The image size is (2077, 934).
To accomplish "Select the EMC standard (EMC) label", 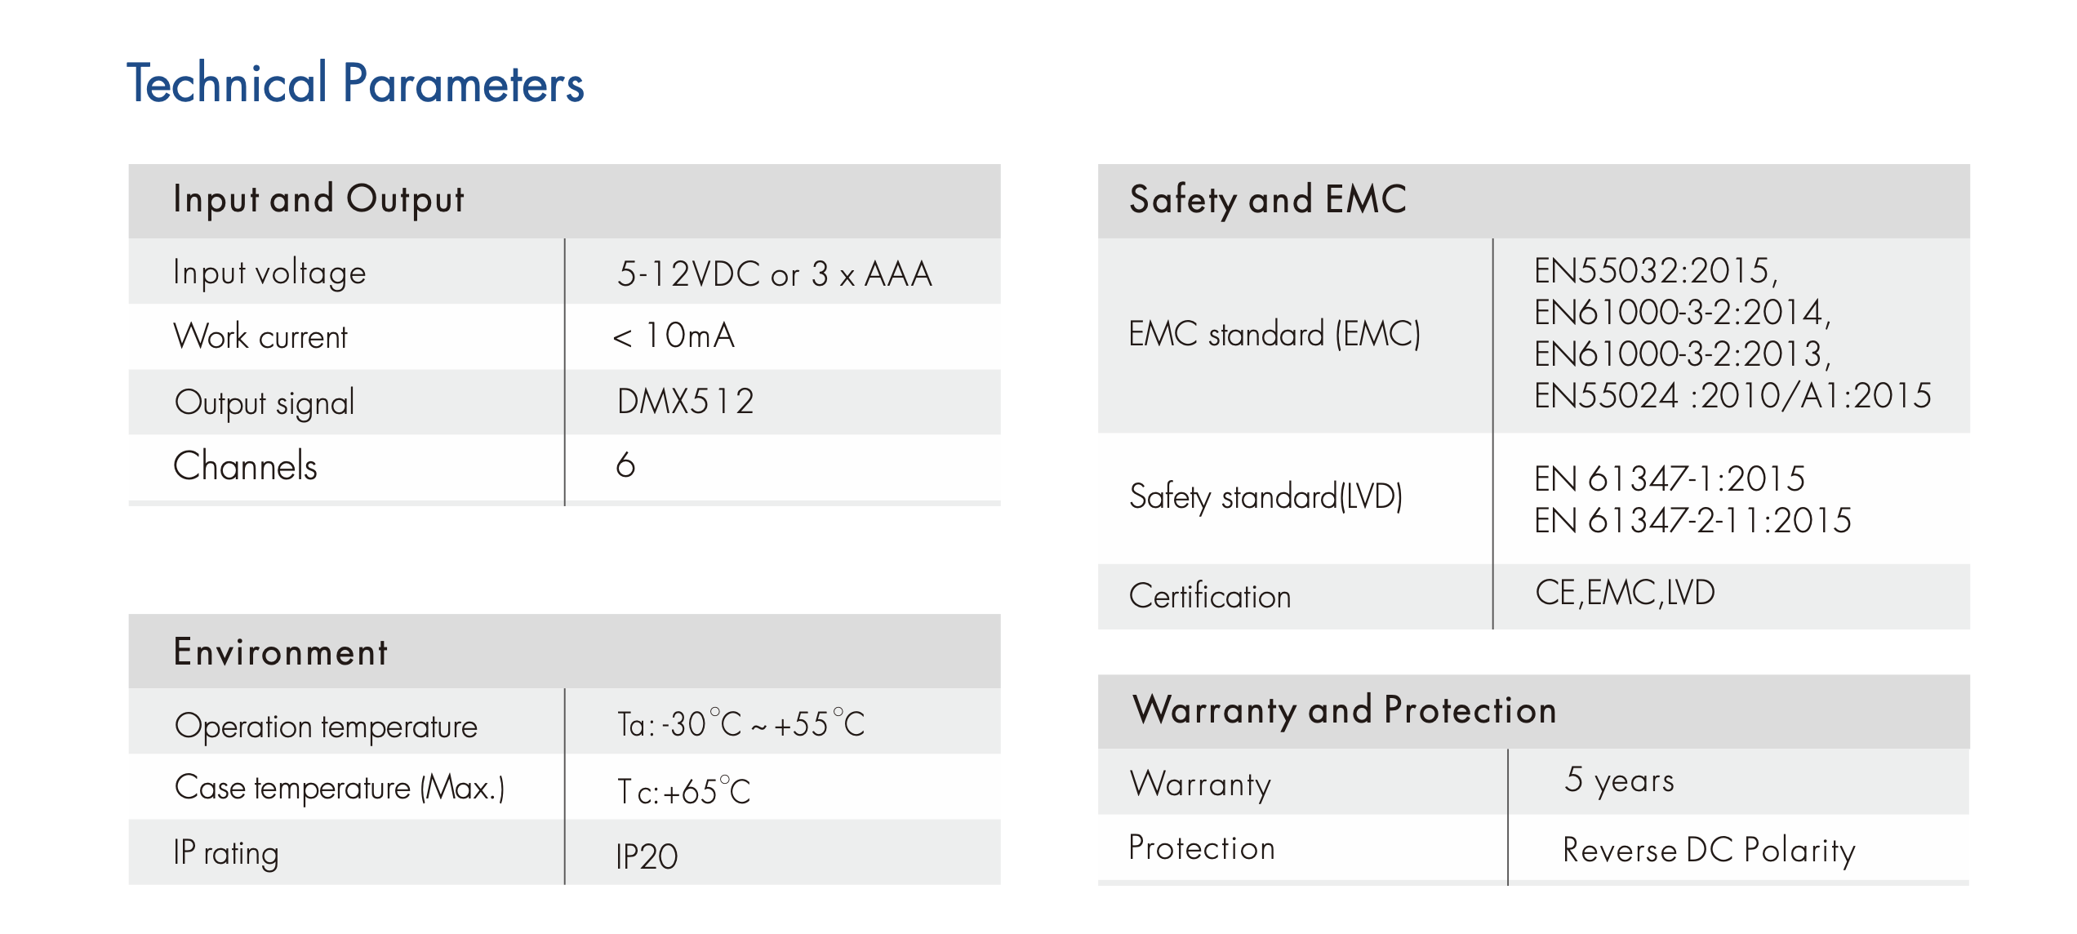I will (x=1274, y=334).
